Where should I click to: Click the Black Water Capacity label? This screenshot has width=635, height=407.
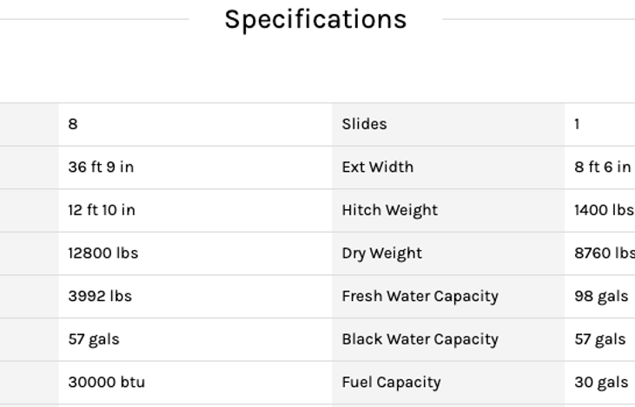tap(420, 339)
